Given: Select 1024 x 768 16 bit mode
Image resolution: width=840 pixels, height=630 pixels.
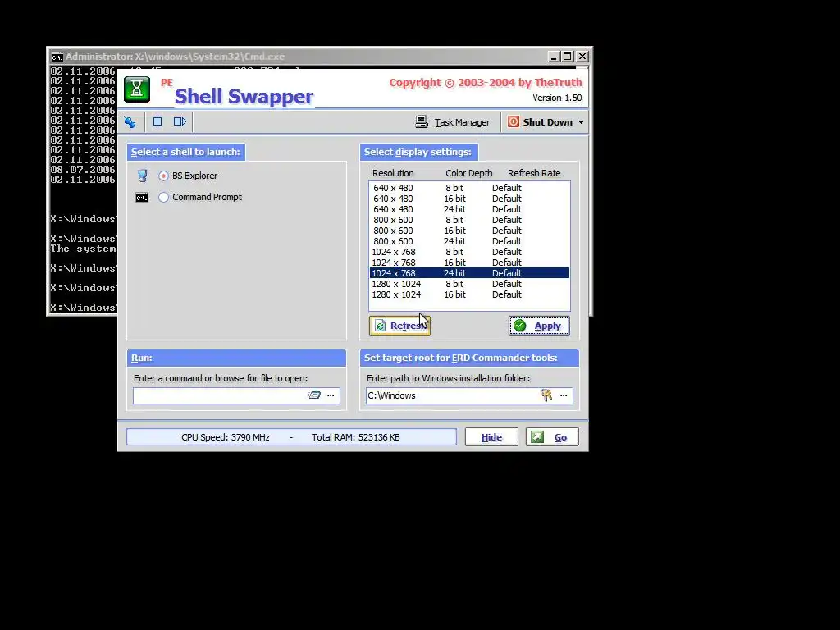Looking at the screenshot, I should pyautogui.click(x=469, y=262).
